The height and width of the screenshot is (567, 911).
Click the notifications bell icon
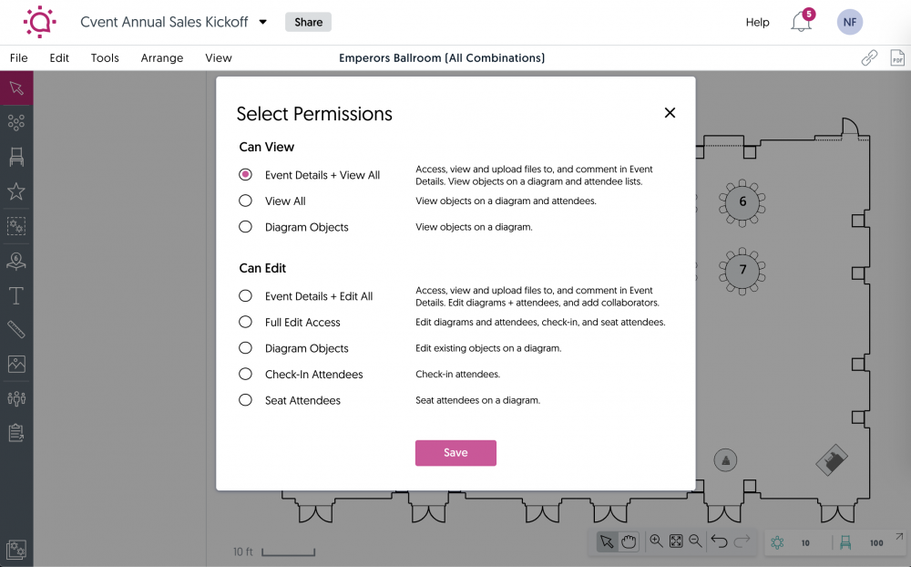801,22
